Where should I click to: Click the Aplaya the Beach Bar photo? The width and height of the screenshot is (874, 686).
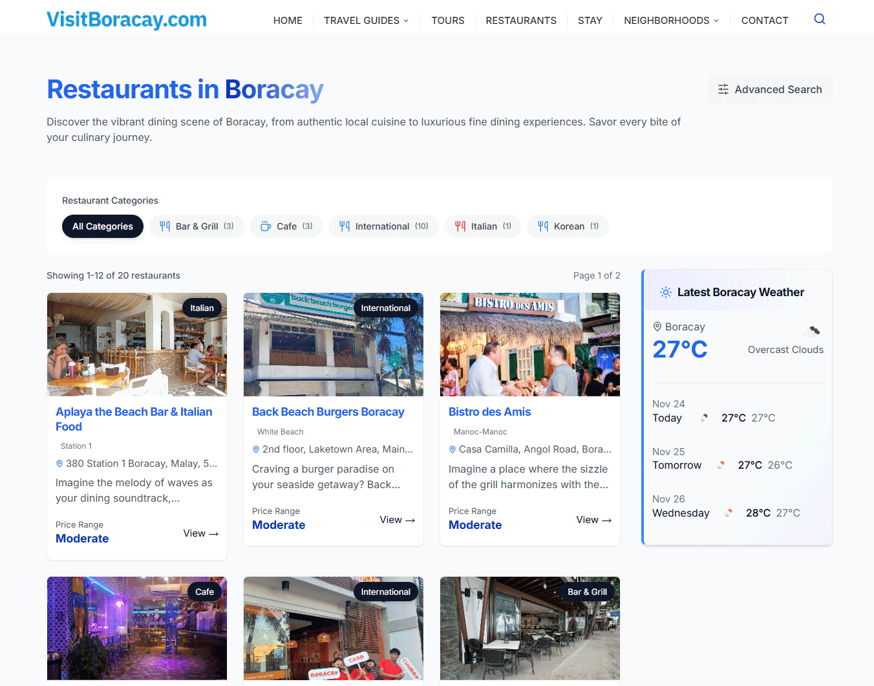(137, 345)
